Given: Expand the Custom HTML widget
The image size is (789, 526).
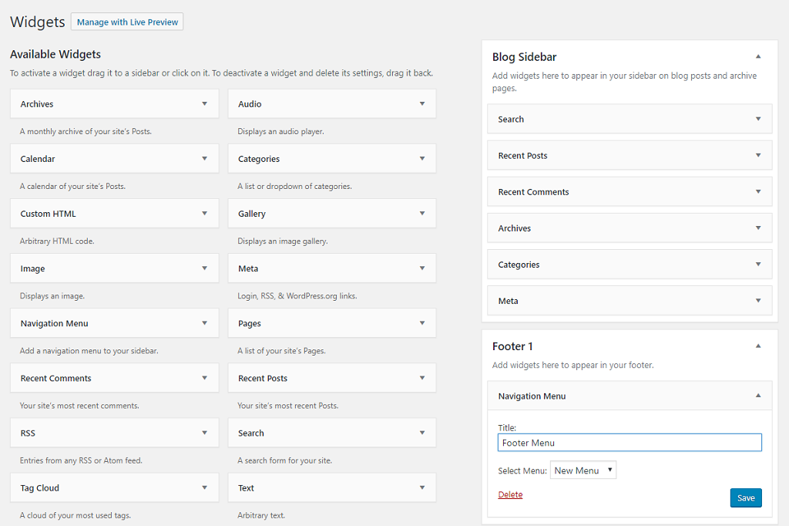Looking at the screenshot, I should click(204, 214).
